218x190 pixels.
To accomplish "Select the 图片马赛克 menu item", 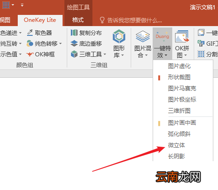I will [183, 88].
